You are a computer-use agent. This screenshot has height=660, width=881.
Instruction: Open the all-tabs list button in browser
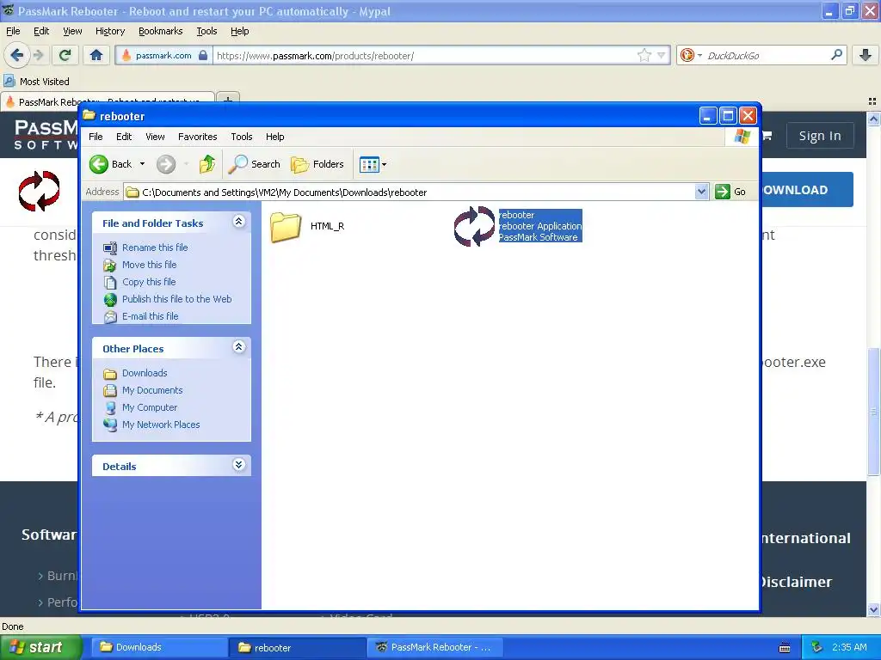872,101
